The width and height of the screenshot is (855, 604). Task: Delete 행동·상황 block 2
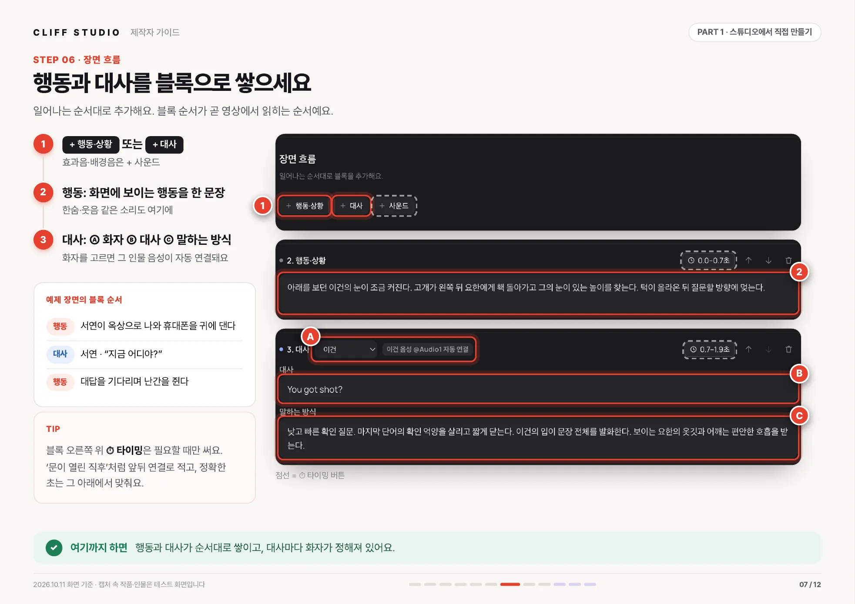(788, 260)
